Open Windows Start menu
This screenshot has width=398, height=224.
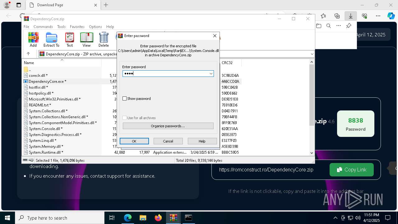[7, 218]
